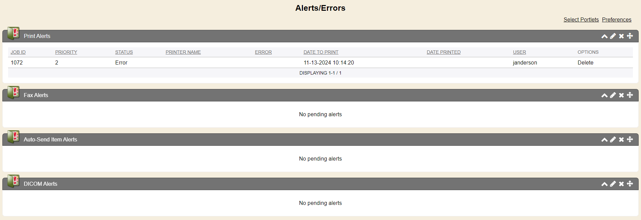641x220 pixels.
Task: Open the DICOM Alerts pencil edit icon
Action: (x=613, y=184)
